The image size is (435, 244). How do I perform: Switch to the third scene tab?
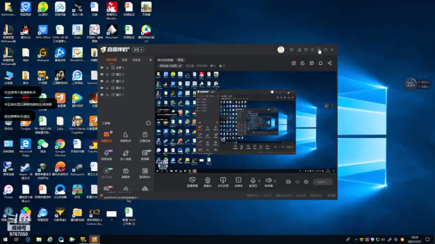pyautogui.click(x=136, y=60)
